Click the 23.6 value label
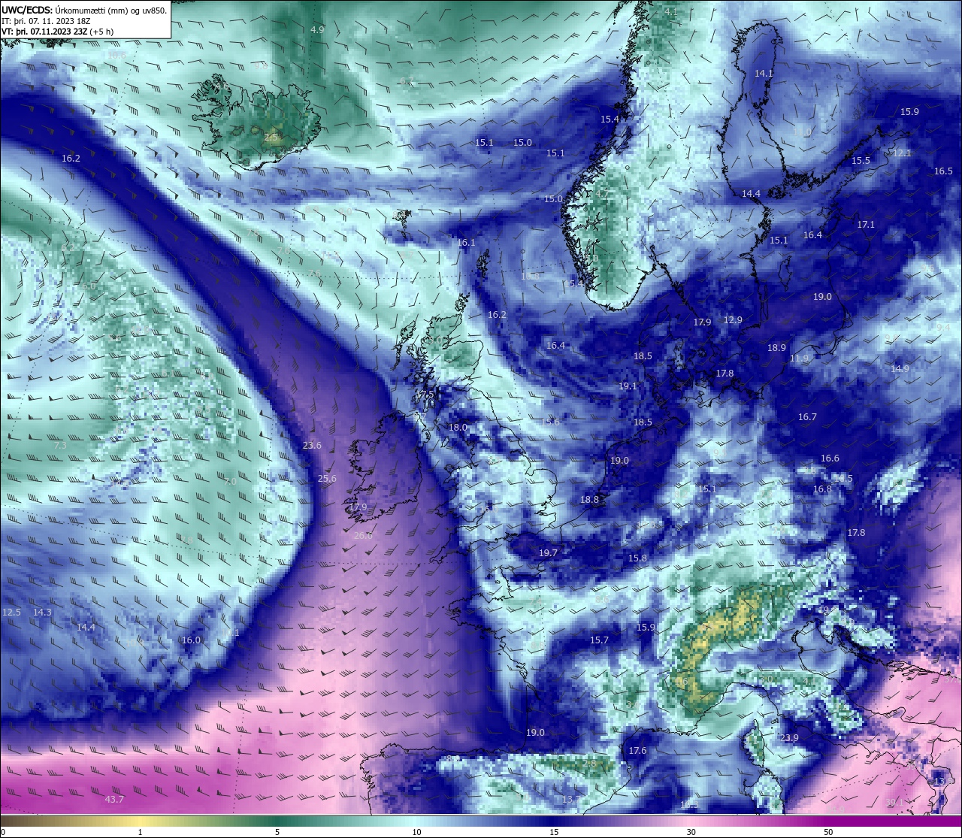This screenshot has height=838, width=962. pyautogui.click(x=312, y=445)
